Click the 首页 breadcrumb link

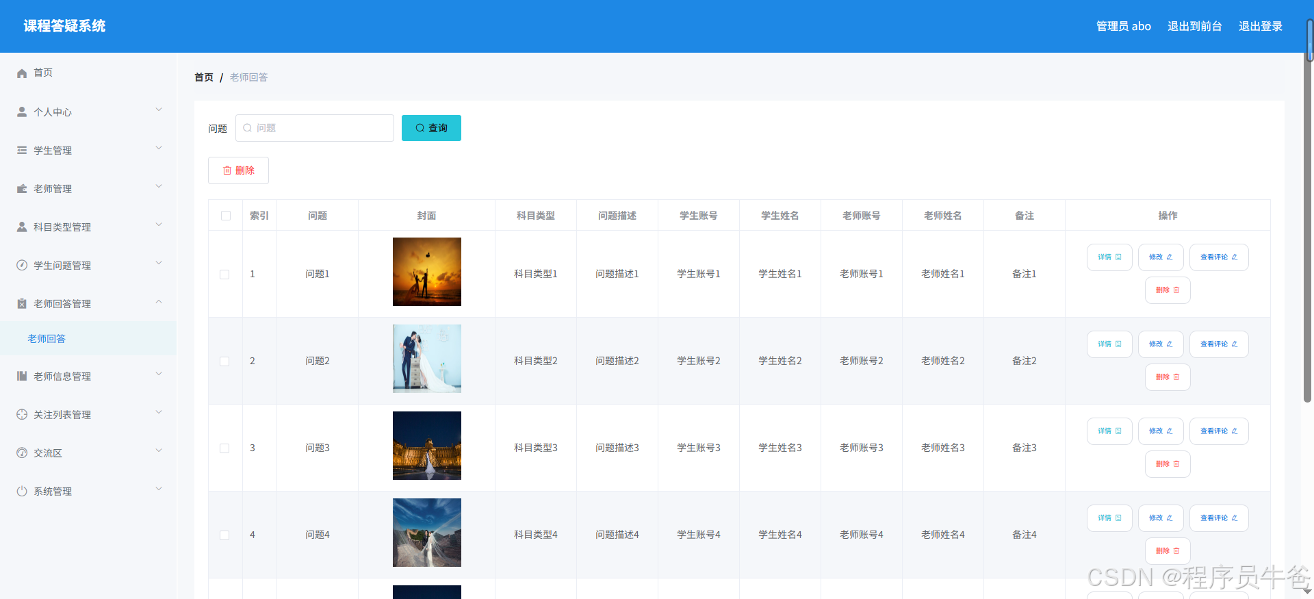point(204,77)
